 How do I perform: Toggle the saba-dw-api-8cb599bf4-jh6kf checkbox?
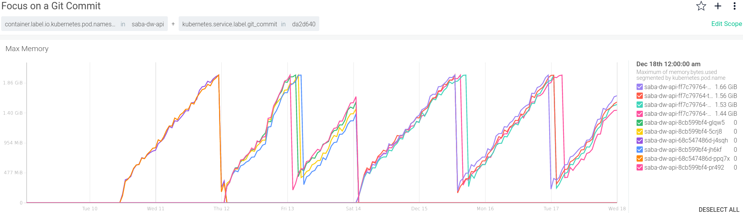(x=640, y=149)
